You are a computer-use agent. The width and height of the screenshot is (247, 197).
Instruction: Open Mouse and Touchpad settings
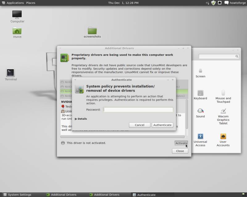[223, 96]
